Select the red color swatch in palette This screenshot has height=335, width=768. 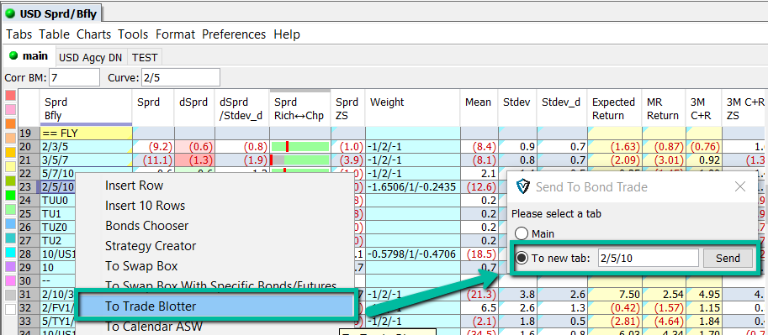tap(10, 96)
